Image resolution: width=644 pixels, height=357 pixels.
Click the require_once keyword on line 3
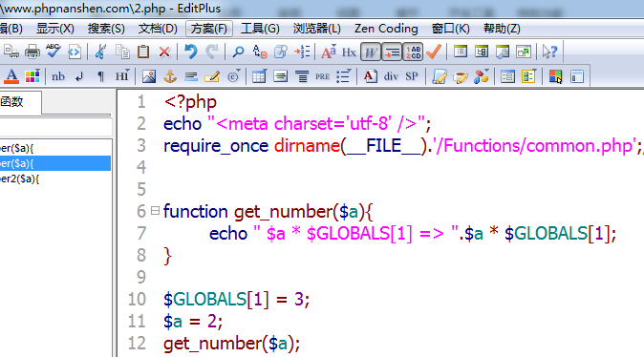pos(216,146)
